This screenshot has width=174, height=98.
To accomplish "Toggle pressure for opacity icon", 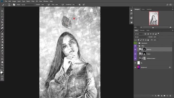I will point(49,5).
